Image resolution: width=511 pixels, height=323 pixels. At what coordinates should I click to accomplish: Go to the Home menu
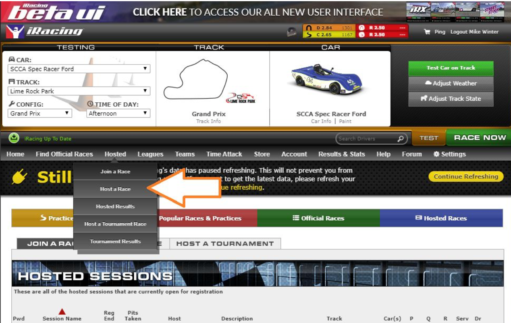[15, 154]
